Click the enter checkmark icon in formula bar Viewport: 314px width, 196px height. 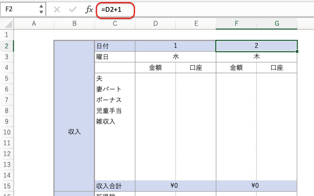tap(73, 10)
